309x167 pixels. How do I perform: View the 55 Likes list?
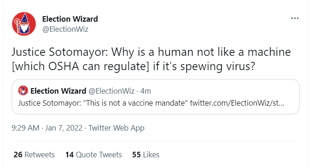146,155
